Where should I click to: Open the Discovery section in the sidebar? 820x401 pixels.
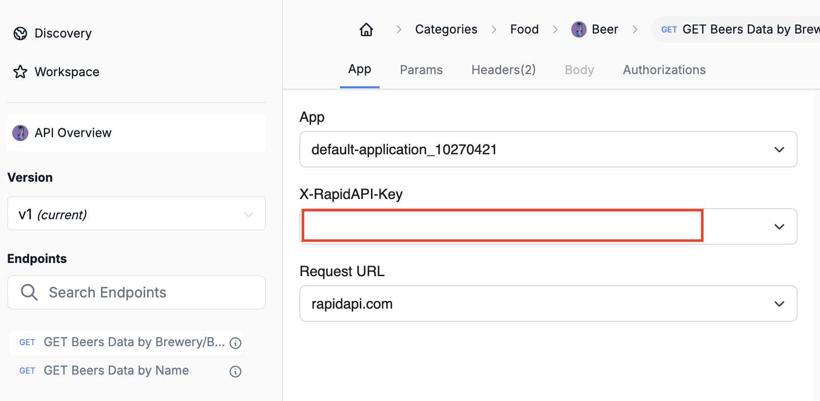53,34
